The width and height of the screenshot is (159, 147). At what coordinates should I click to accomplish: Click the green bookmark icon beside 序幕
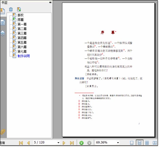point(14,20)
